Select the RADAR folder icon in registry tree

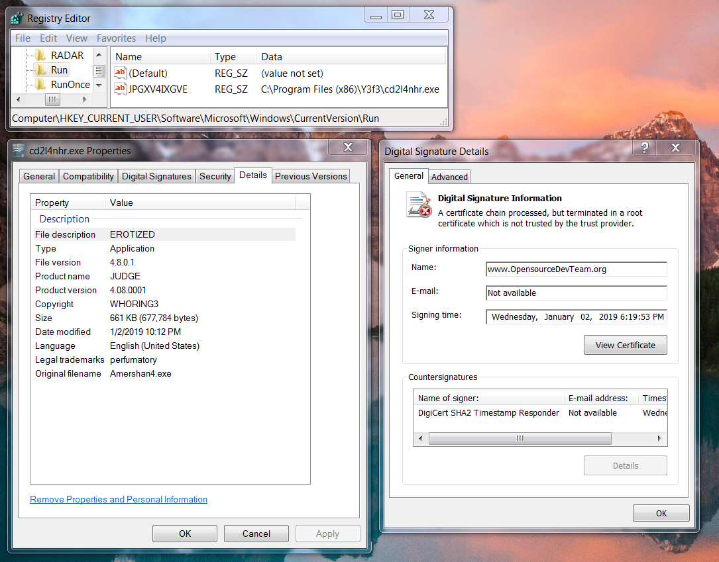[41, 56]
